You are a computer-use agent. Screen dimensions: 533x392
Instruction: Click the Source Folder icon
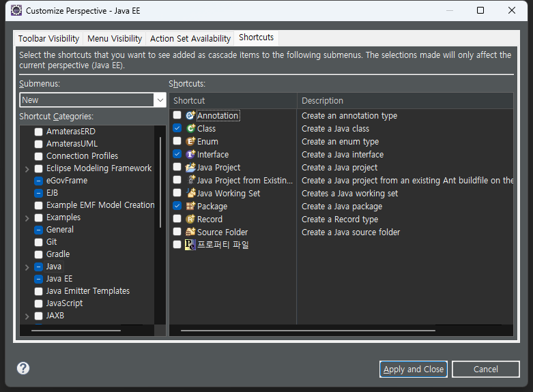(190, 232)
